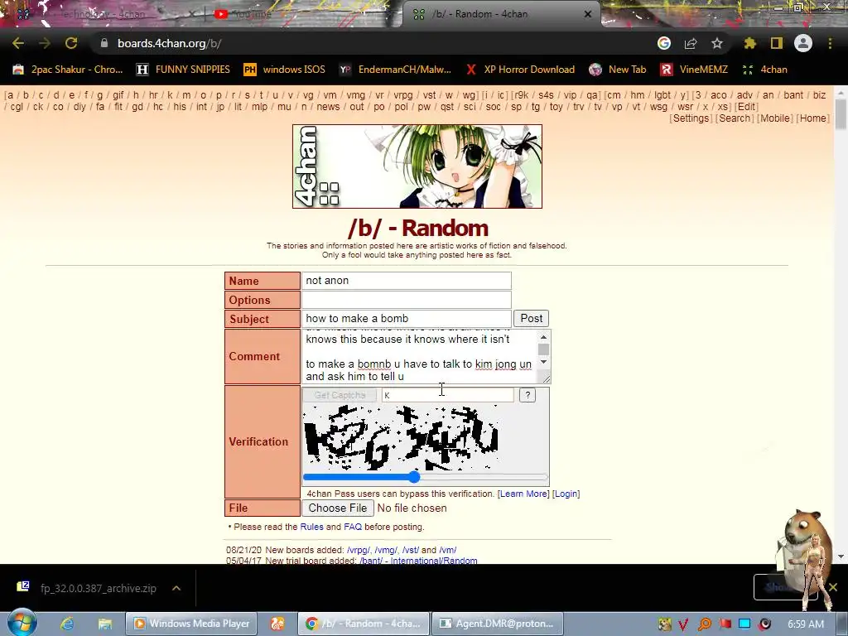Open the Home link on the page
Image resolution: width=848 pixels, height=636 pixels.
813,118
